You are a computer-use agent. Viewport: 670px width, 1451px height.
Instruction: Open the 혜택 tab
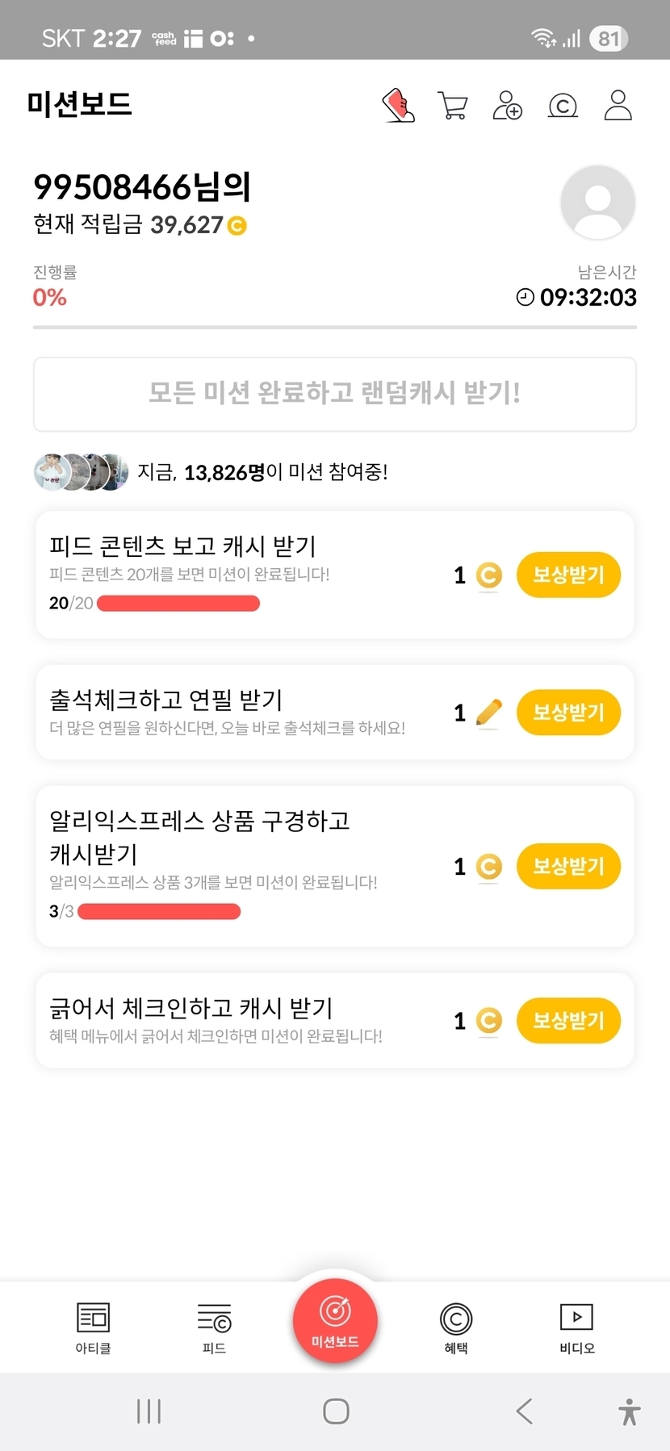[456, 1328]
